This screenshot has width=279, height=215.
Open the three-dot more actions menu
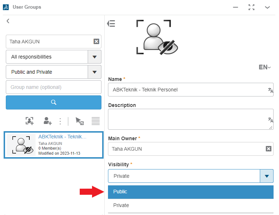(61, 121)
